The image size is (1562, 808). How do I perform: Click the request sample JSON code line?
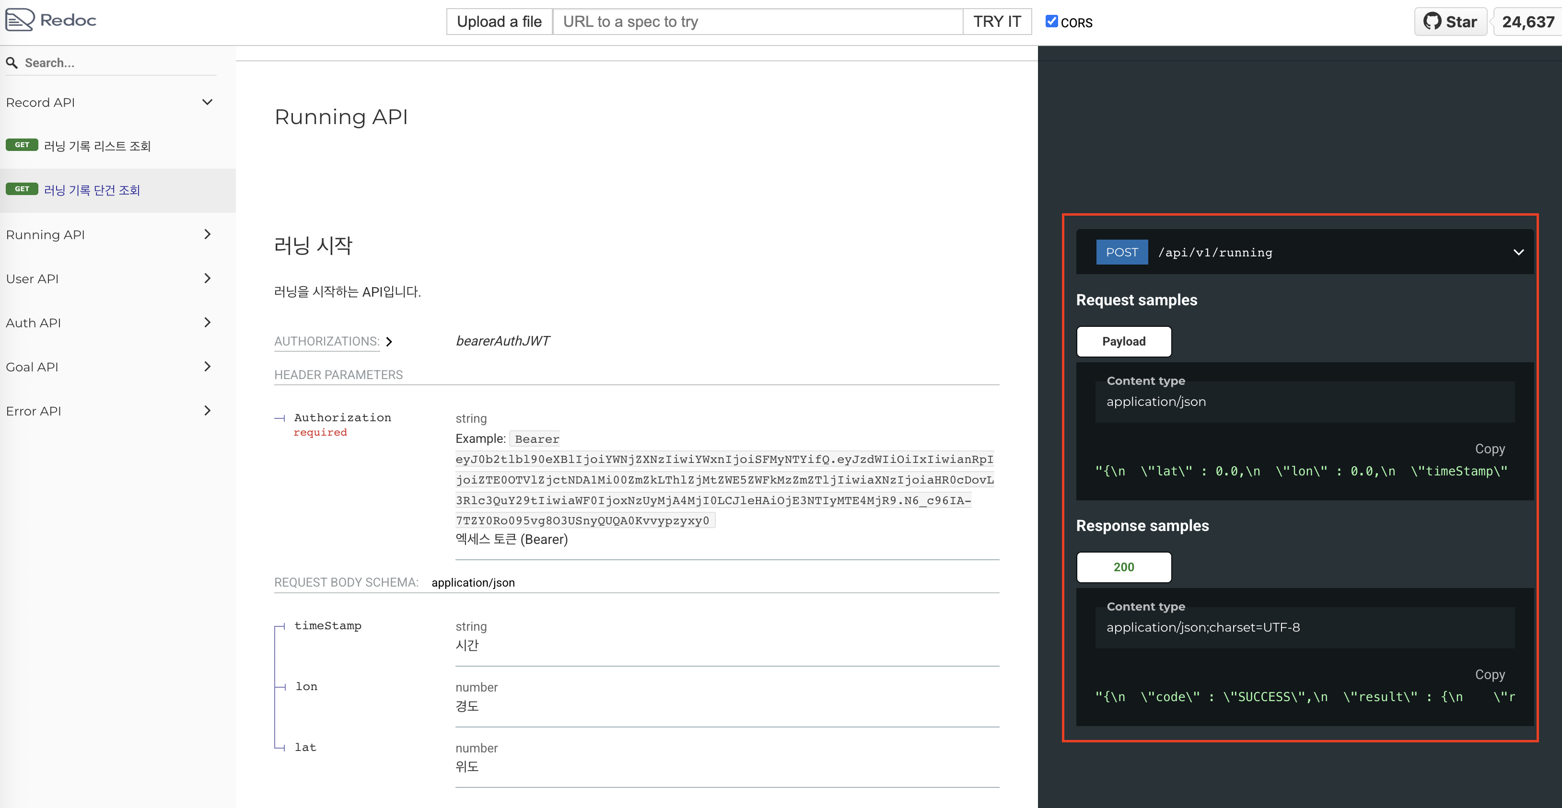pyautogui.click(x=1301, y=471)
